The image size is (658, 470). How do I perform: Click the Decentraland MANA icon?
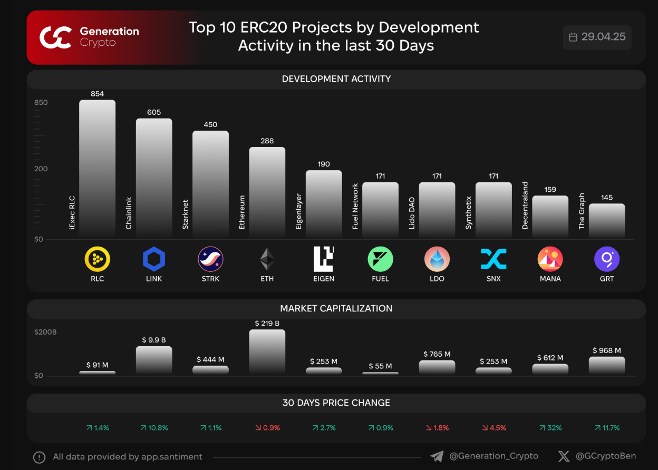point(550,260)
